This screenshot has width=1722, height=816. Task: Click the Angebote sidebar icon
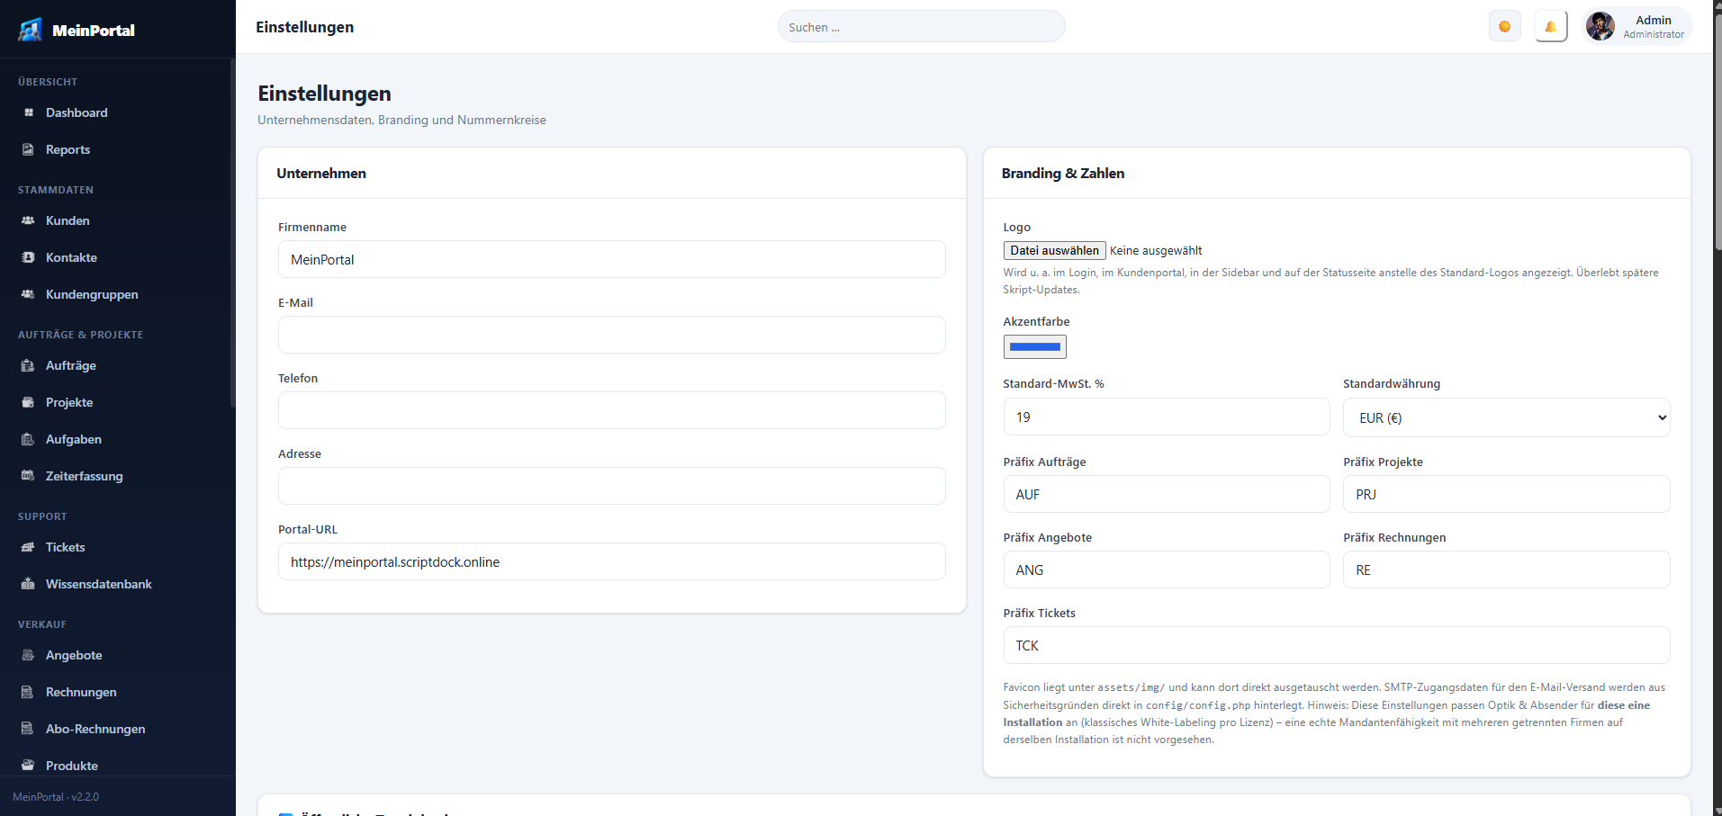(28, 655)
